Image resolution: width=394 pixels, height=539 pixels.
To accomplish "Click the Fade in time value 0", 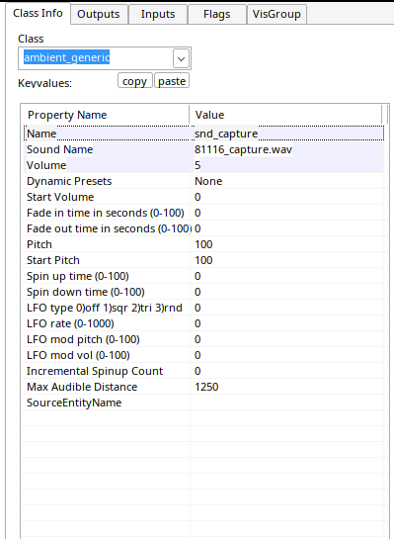I will 287,213.
